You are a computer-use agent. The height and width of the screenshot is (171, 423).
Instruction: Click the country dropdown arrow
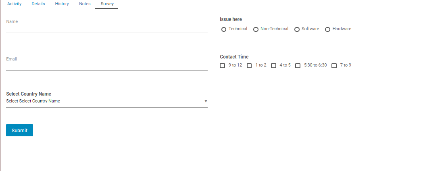pyautogui.click(x=206, y=101)
